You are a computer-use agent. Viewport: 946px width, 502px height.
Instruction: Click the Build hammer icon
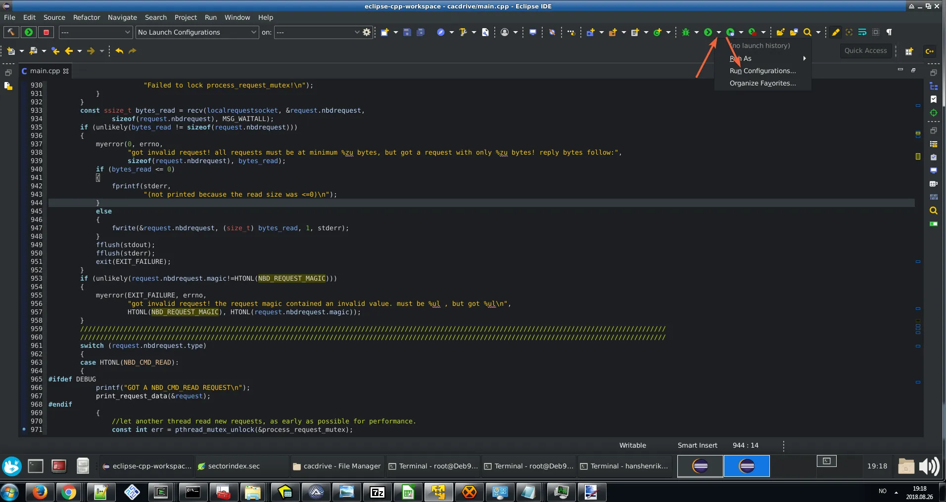pyautogui.click(x=11, y=32)
